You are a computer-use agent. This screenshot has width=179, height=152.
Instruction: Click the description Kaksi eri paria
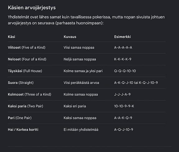tap(75, 106)
